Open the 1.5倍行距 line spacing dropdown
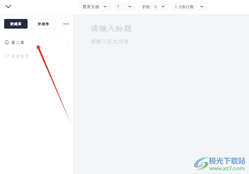This screenshot has width=249, height=174. click(189, 7)
